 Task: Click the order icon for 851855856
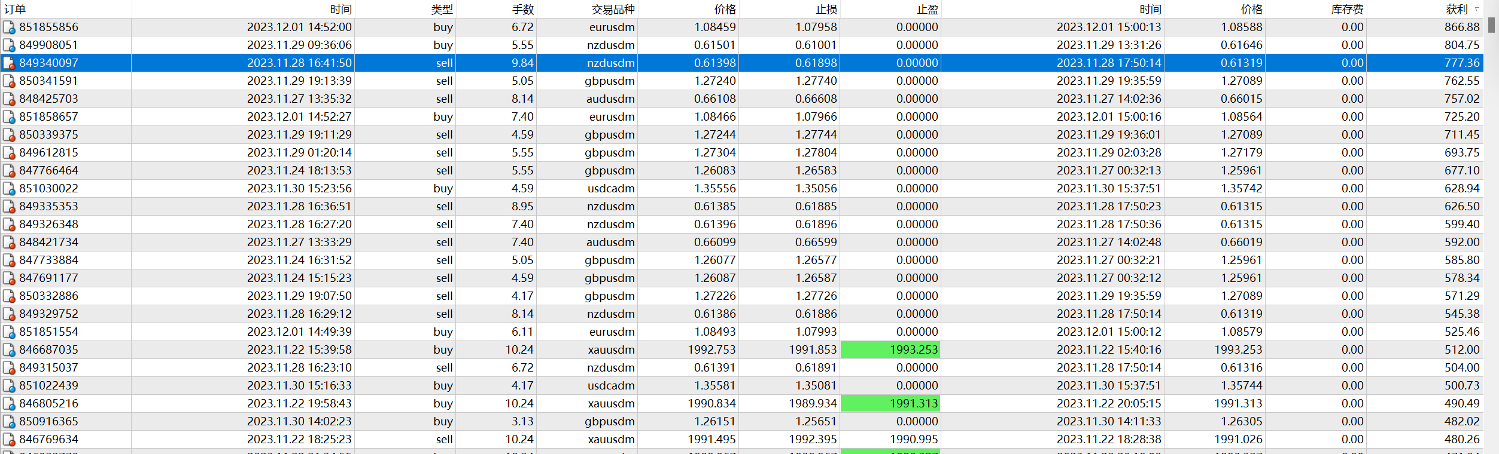[9, 27]
